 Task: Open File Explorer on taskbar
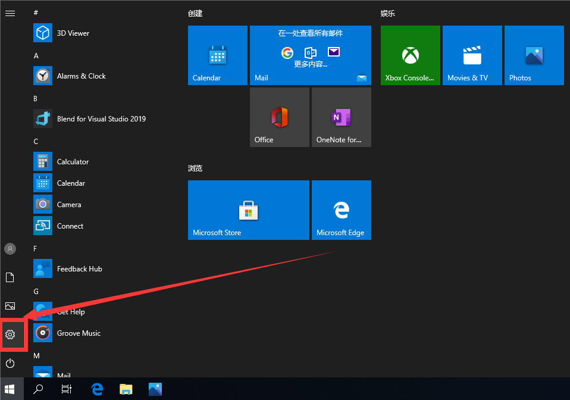tap(126, 389)
